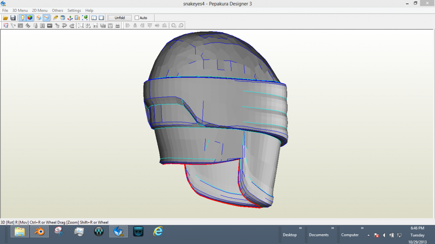
Task: Show hidden system tray icons arrow
Action: coord(368,235)
